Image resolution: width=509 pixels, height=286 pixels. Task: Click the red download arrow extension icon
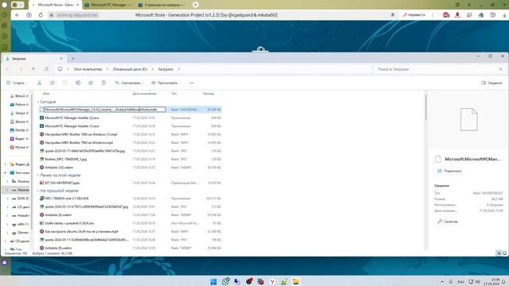coord(457,15)
